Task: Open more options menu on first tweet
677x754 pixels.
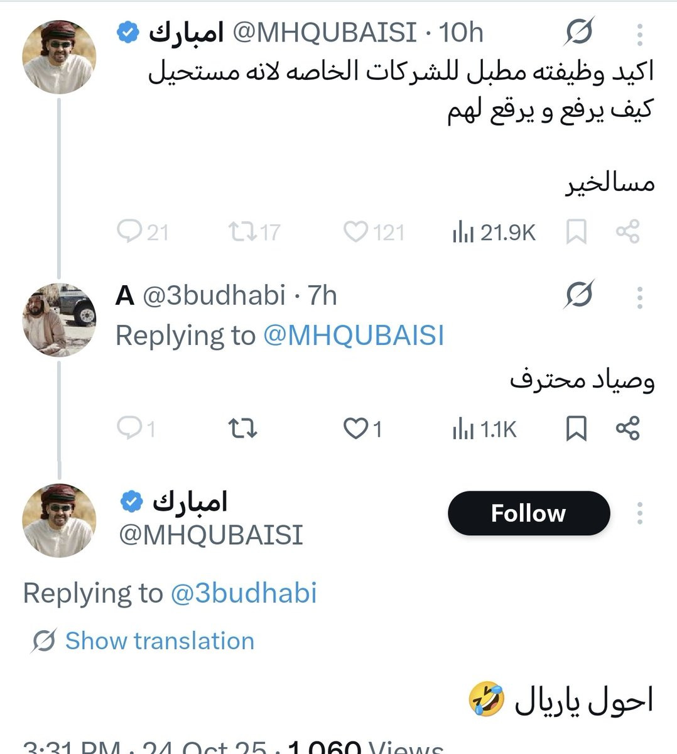Action: pos(639,35)
